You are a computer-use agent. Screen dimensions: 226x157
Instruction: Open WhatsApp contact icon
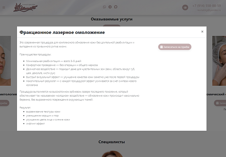(105, 7)
